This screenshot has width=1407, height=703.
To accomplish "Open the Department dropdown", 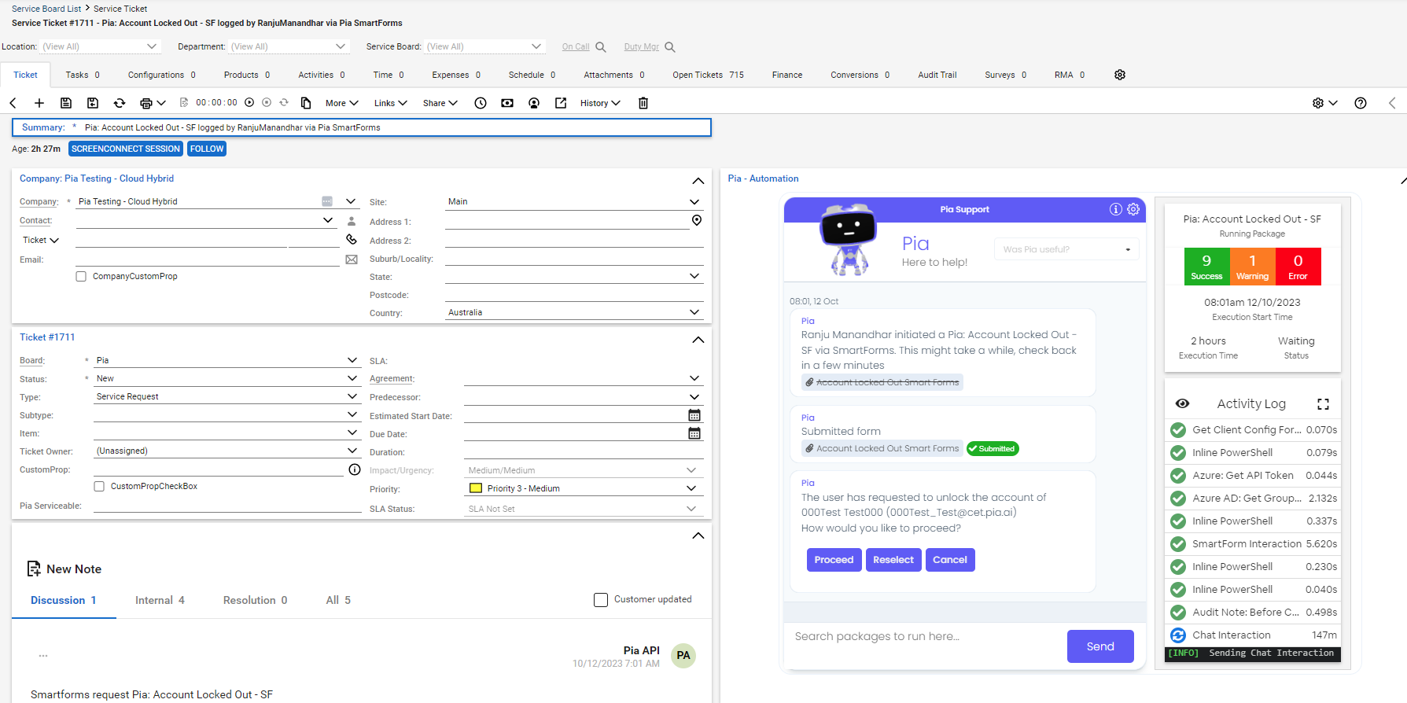I will point(289,46).
